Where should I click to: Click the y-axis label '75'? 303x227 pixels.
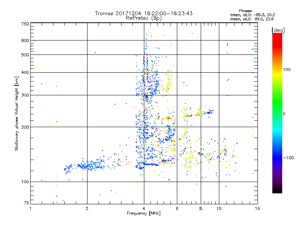coord(27,203)
